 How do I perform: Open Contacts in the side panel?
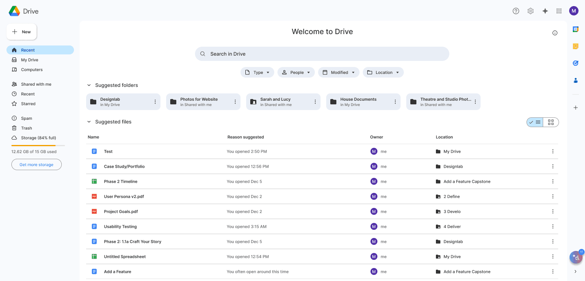coord(576,80)
